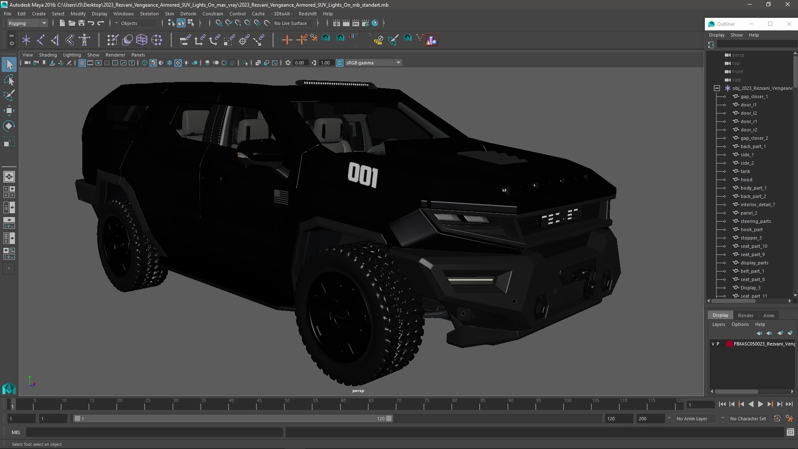Click the MEL command line input field
The height and width of the screenshot is (449, 798).
154,432
